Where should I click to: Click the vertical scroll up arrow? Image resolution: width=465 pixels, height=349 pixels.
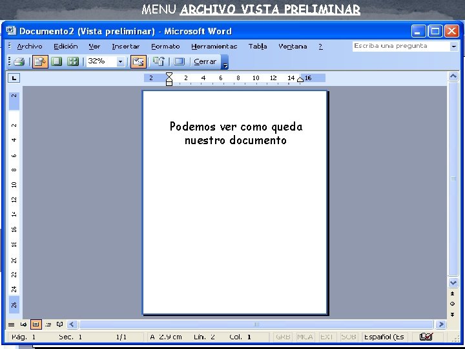tap(453, 76)
